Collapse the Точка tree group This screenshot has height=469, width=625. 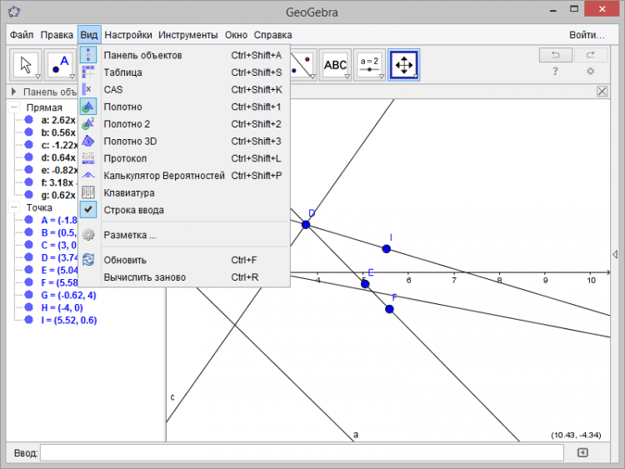pos(14,207)
